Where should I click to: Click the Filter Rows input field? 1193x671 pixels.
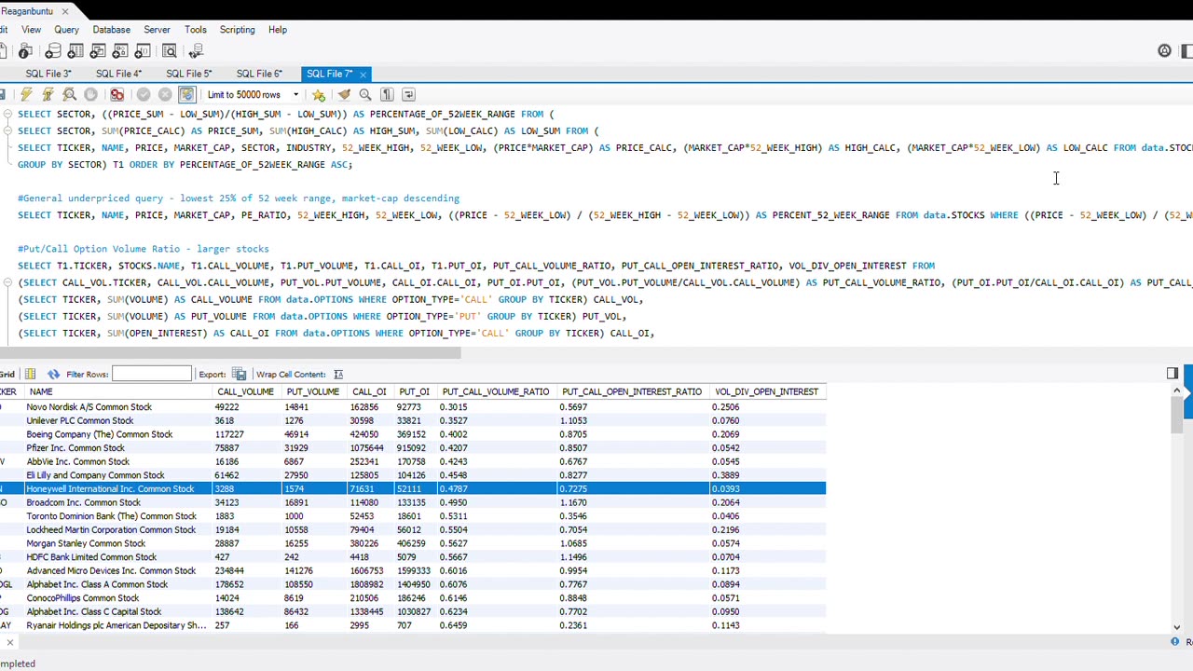click(151, 375)
